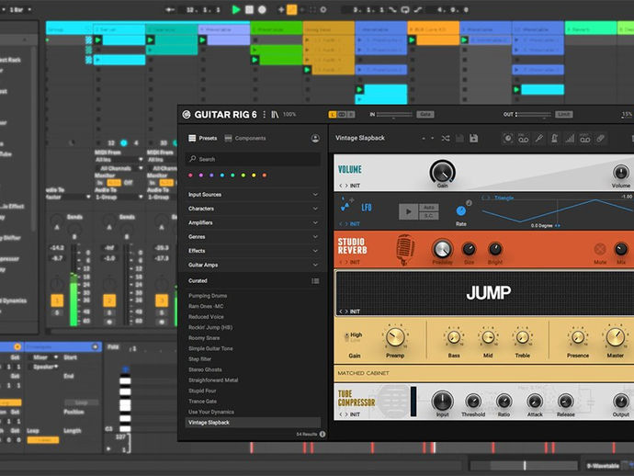Go to next preset of Jump amp
The height and width of the screenshot is (476, 634).
pos(346,312)
